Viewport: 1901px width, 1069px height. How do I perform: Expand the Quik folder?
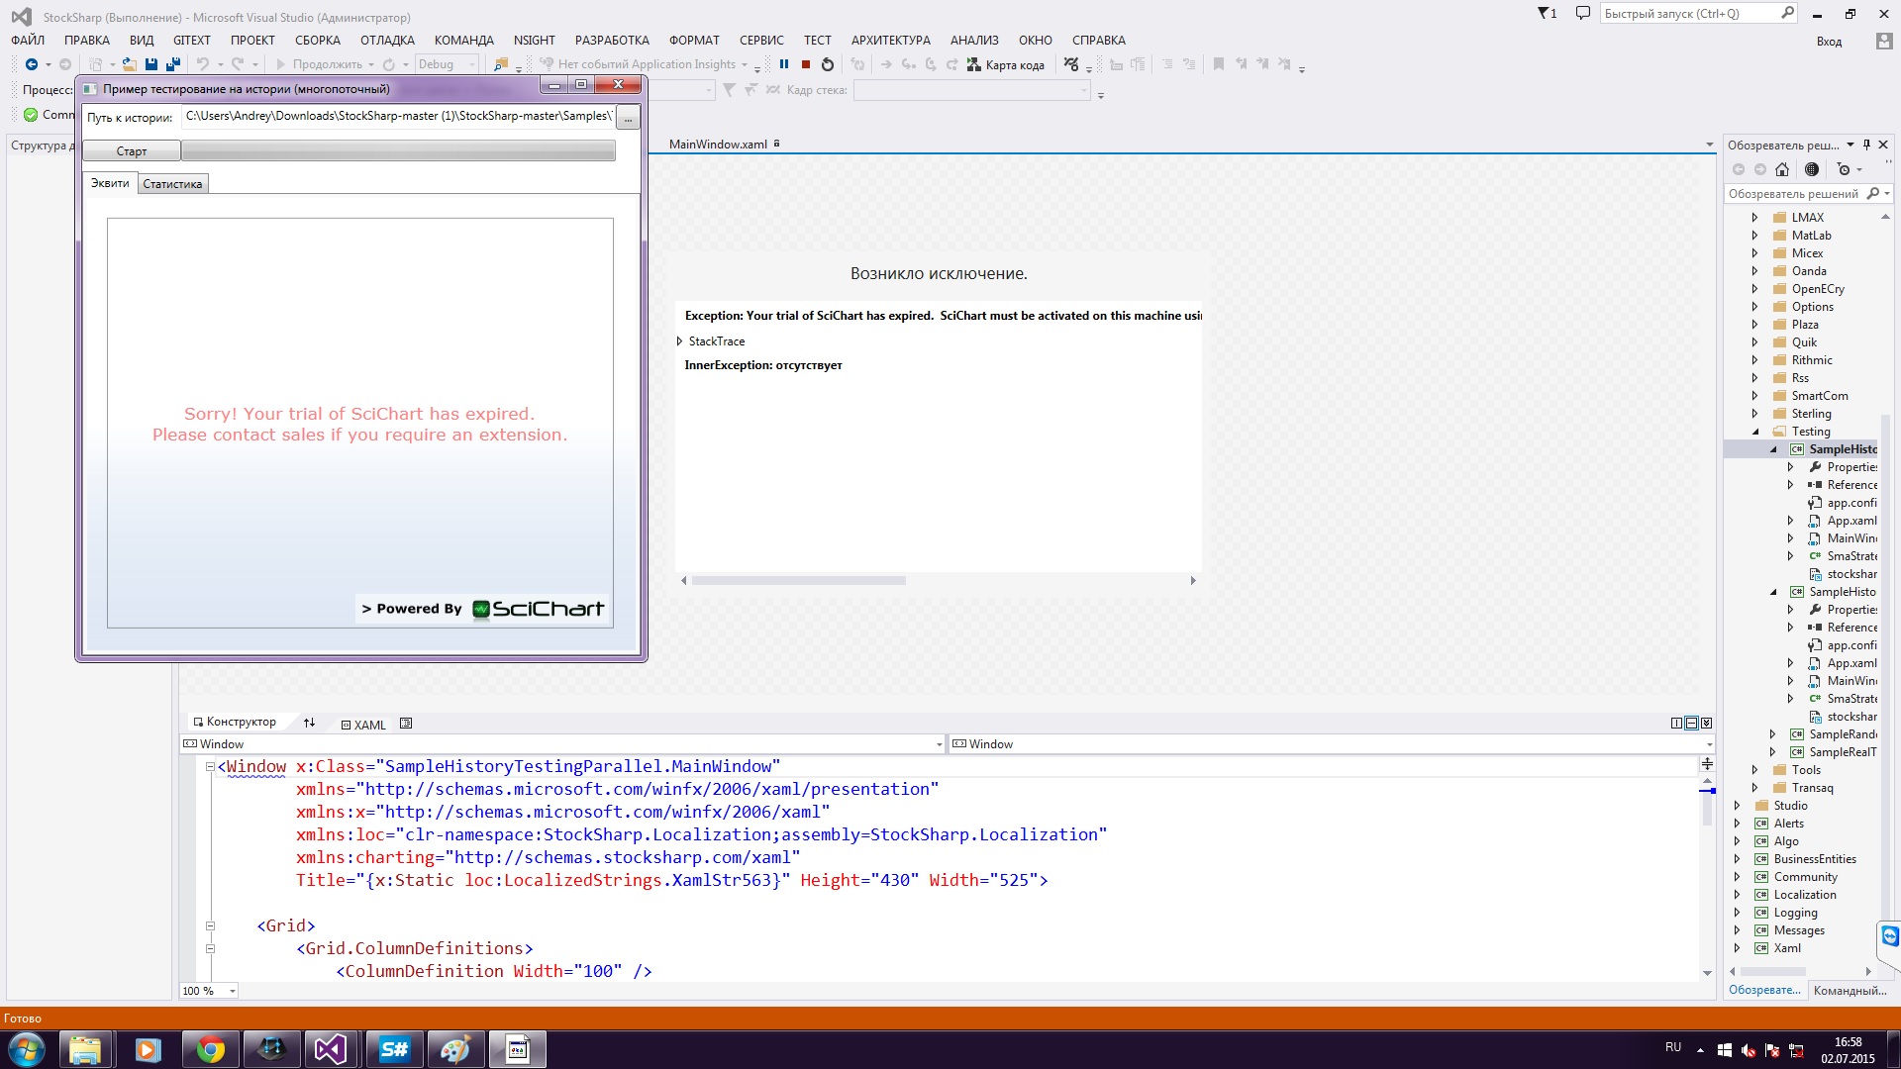1754,342
